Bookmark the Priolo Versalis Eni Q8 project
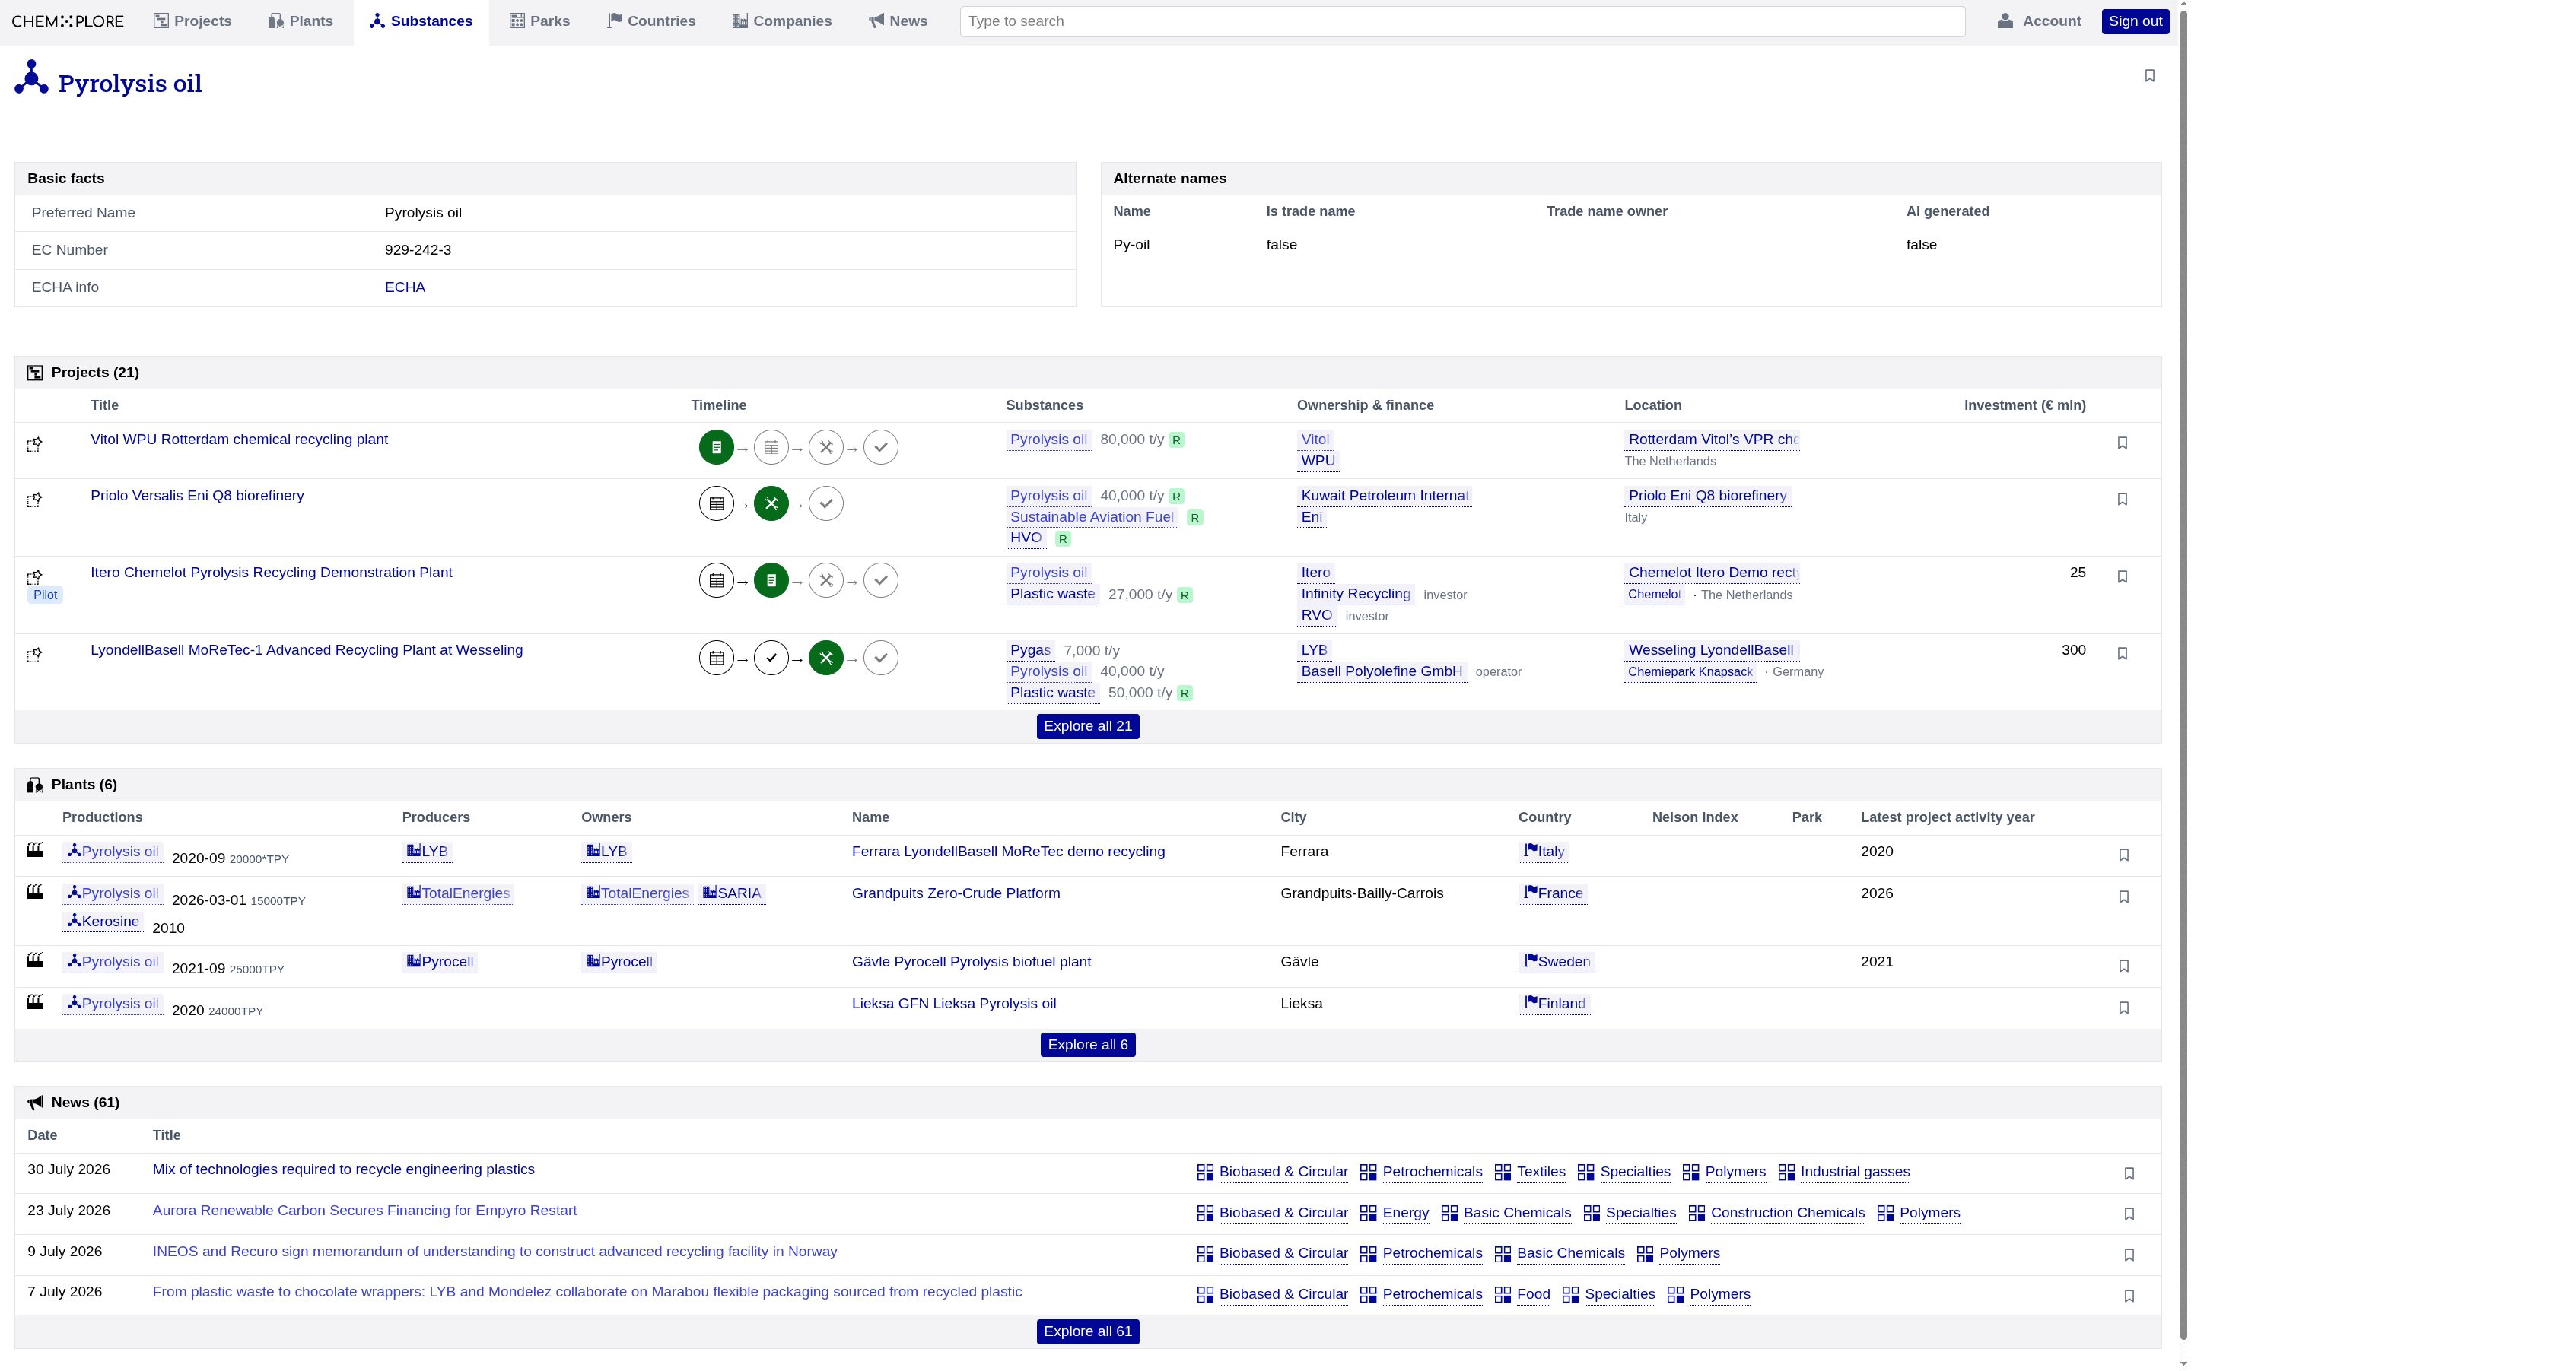2576x1371 pixels. (2122, 499)
